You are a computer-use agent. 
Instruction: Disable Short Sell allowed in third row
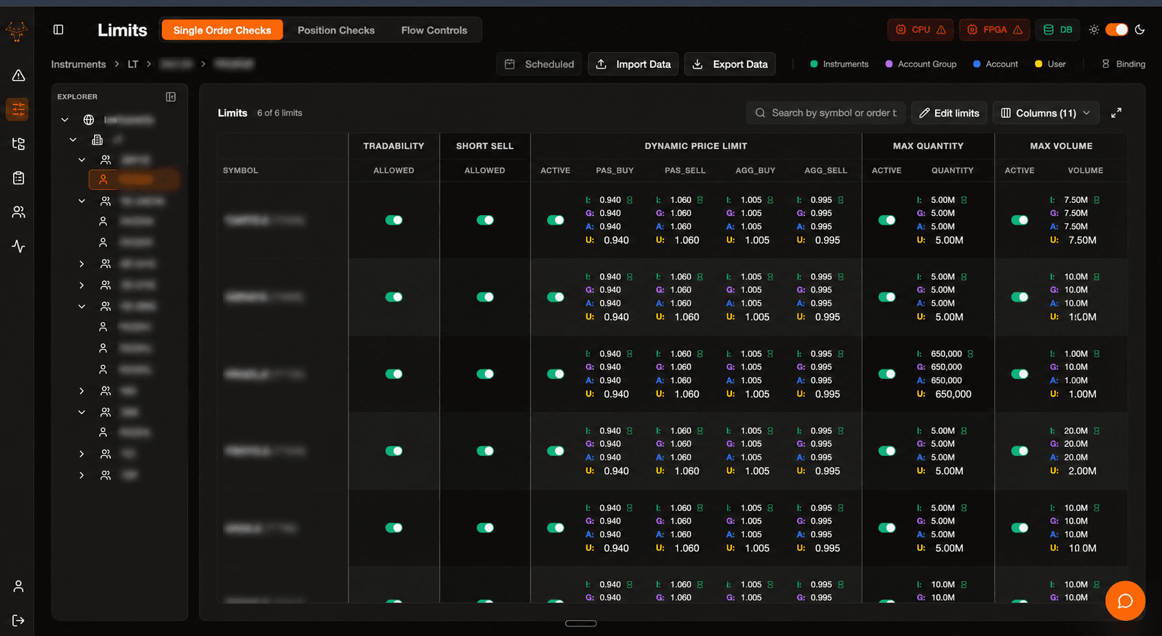point(485,374)
